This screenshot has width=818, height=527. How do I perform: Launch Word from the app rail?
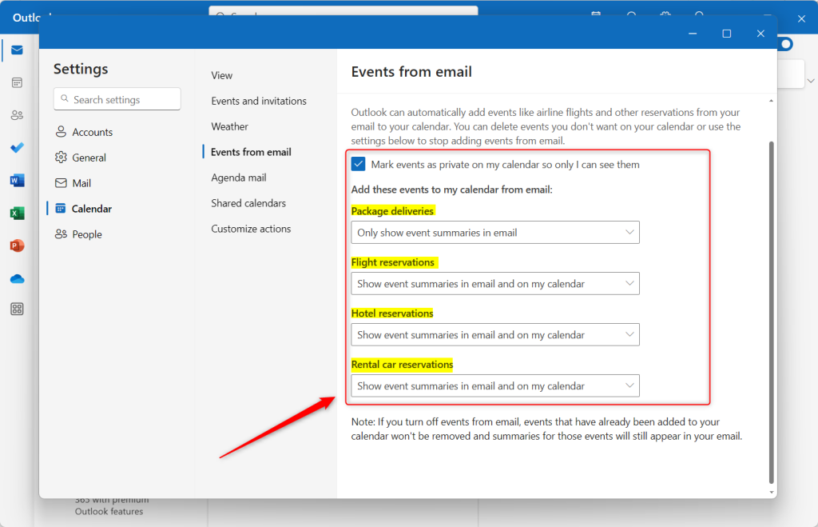click(17, 181)
